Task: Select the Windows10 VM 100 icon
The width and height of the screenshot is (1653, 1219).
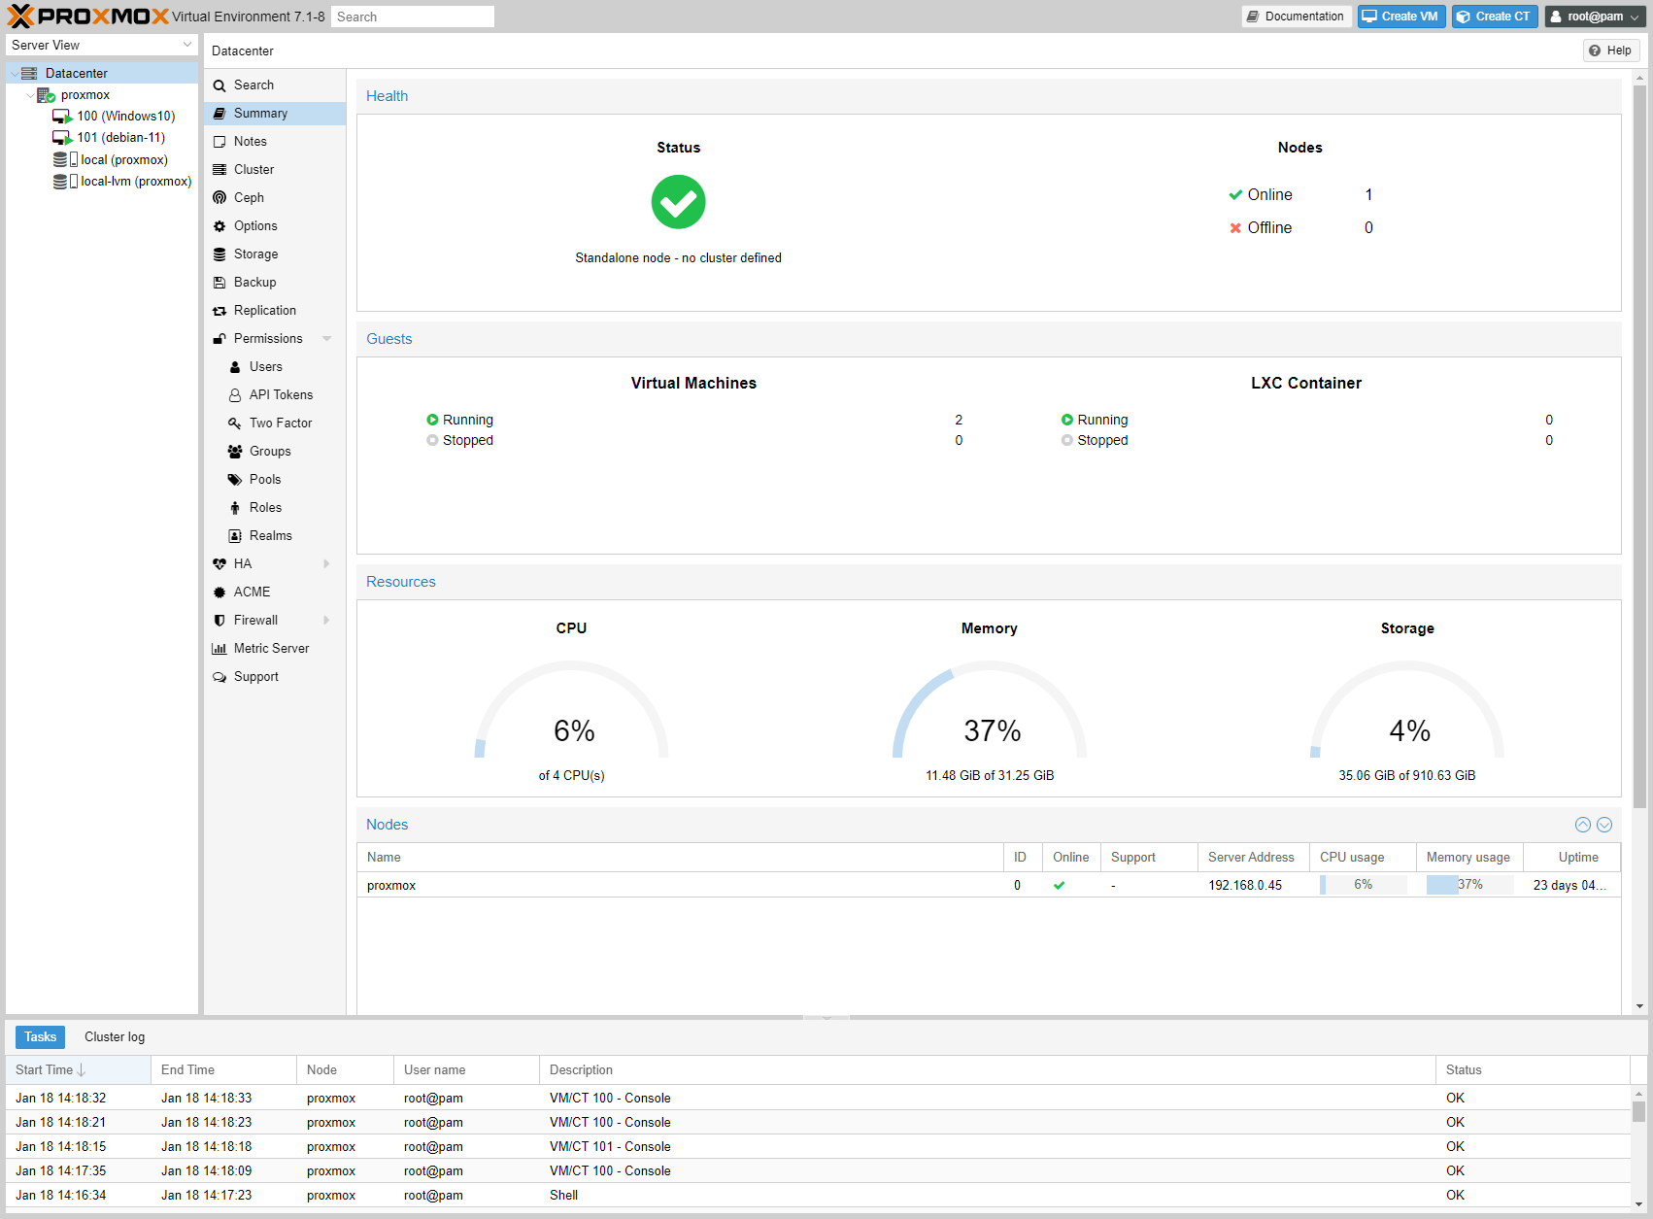Action: click(x=62, y=117)
